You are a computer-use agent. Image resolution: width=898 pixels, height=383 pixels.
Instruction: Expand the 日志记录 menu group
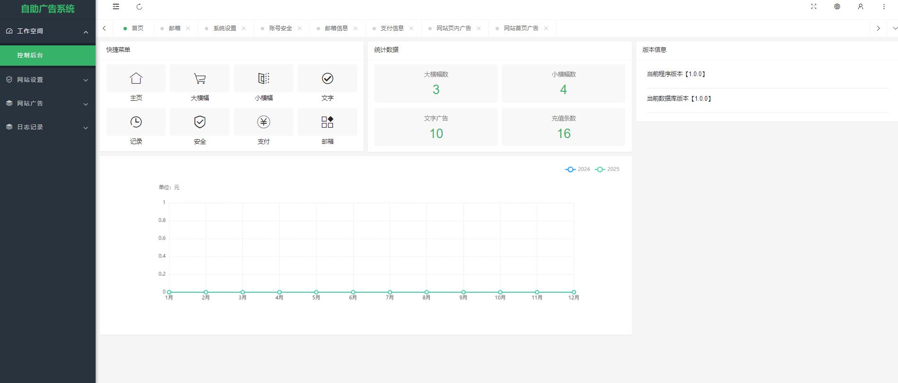(86, 128)
